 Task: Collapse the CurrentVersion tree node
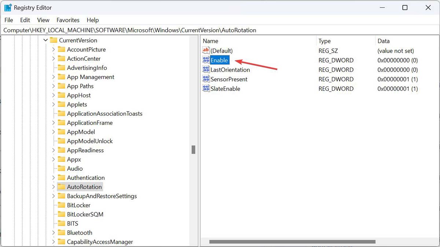[x=45, y=40]
